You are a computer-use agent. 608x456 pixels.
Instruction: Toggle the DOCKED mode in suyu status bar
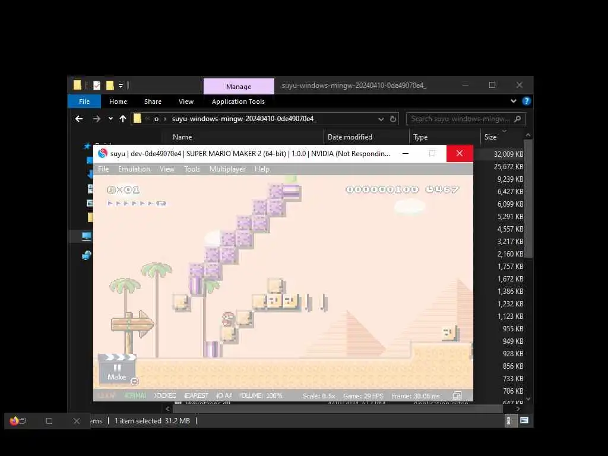[x=165, y=395]
